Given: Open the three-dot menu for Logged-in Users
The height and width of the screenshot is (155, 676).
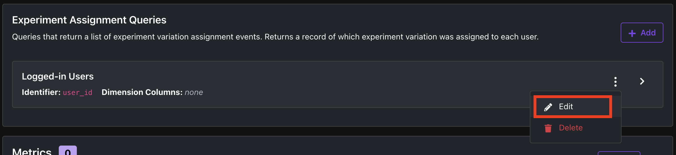Looking at the screenshot, I should pos(615,82).
